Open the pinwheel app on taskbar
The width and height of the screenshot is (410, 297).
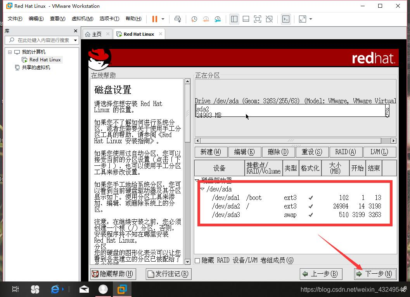click(x=35, y=289)
